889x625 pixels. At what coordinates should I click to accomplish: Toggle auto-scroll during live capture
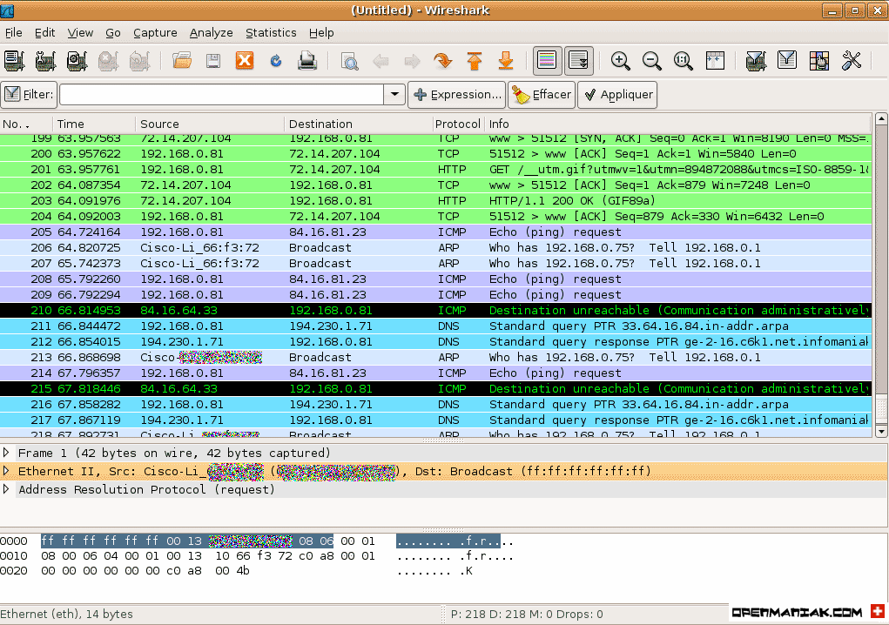point(577,60)
